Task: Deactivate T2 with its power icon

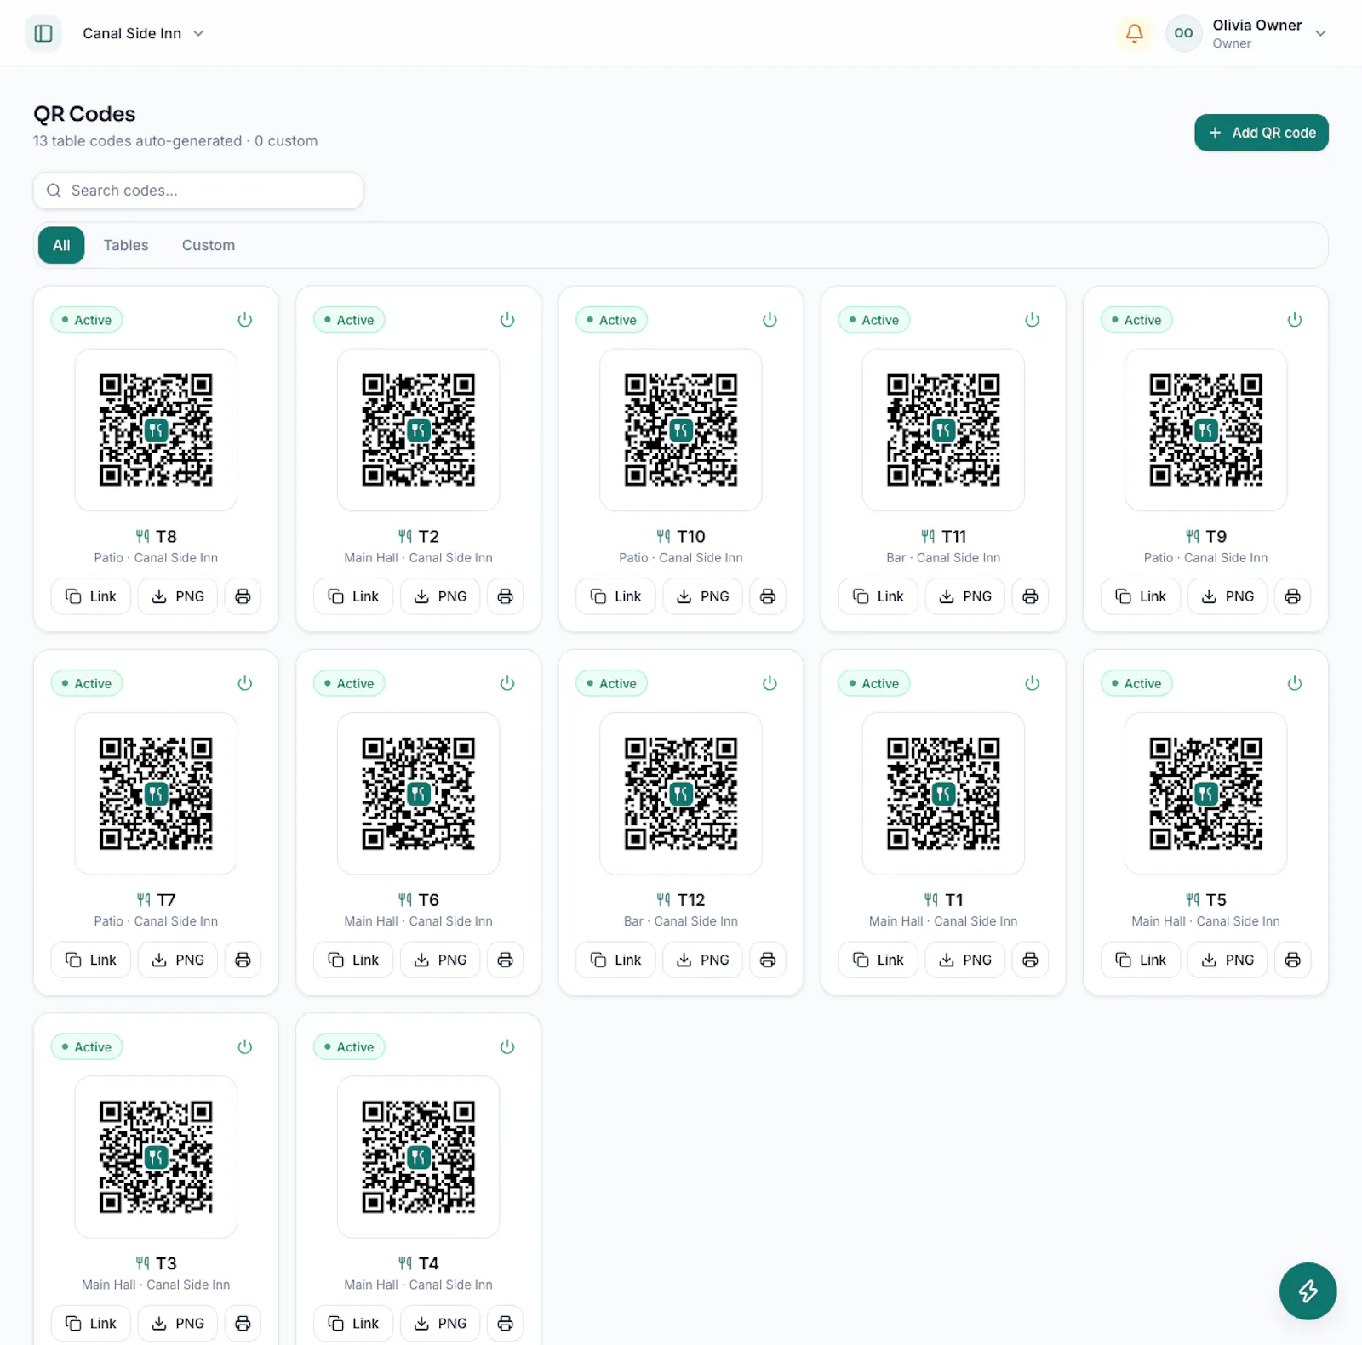Action: click(507, 320)
